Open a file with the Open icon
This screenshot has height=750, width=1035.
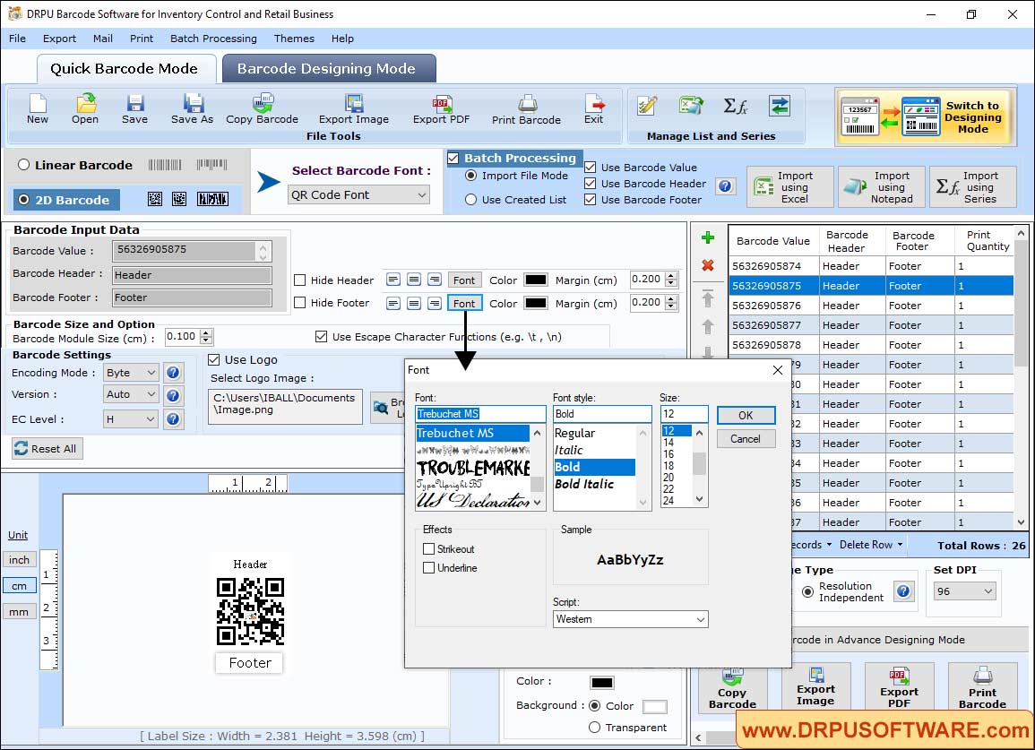click(85, 109)
